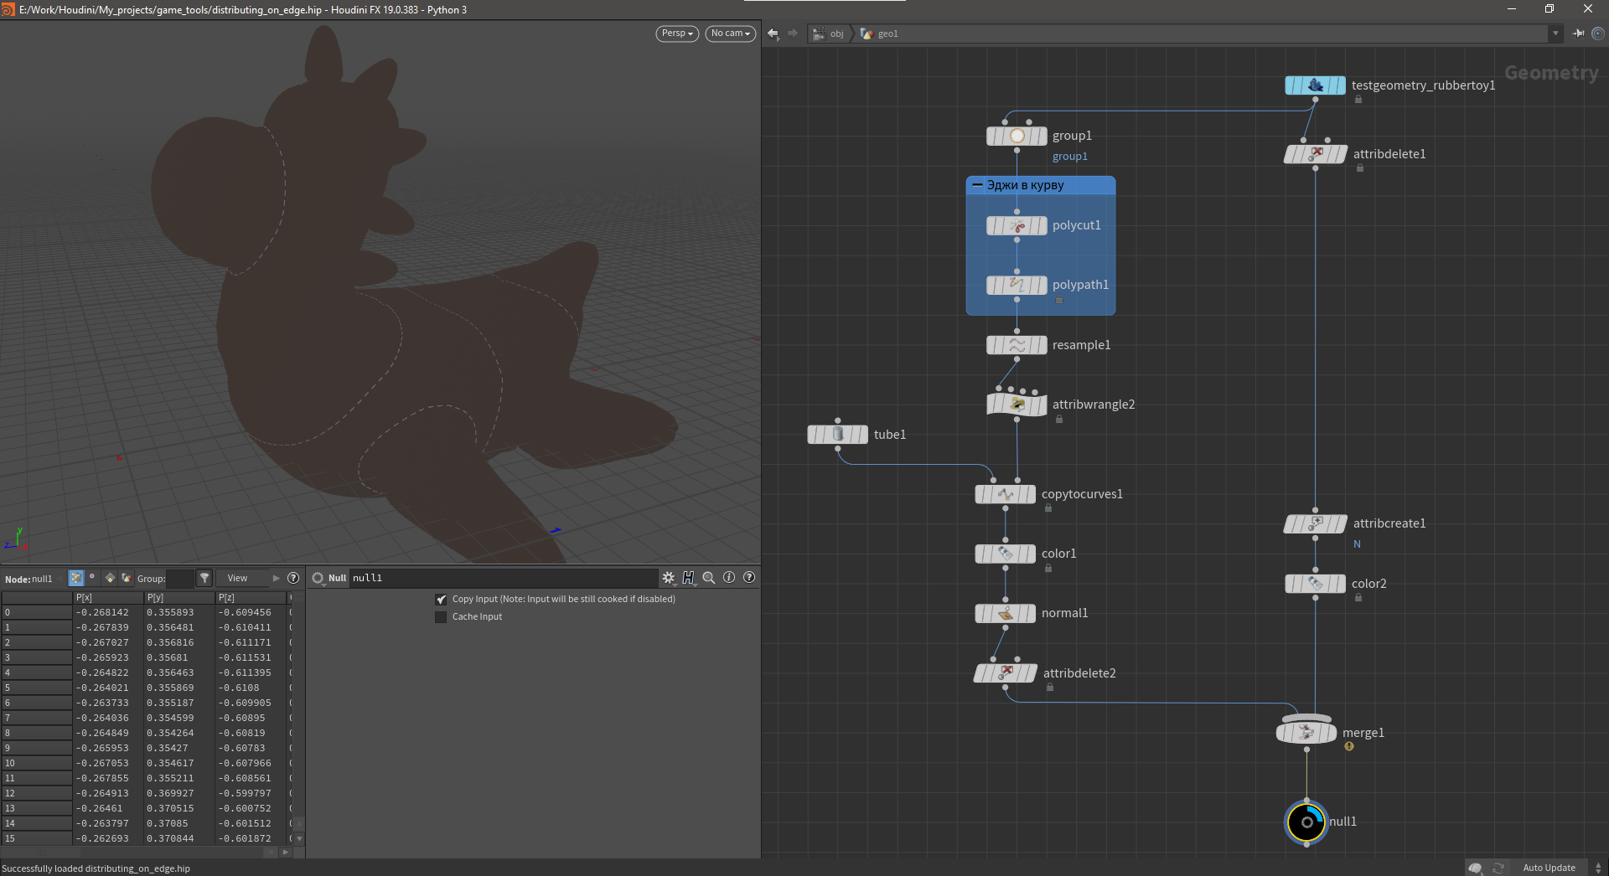Image resolution: width=1609 pixels, height=876 pixels.
Task: Open Houdini help for Null node
Action: 689,578
